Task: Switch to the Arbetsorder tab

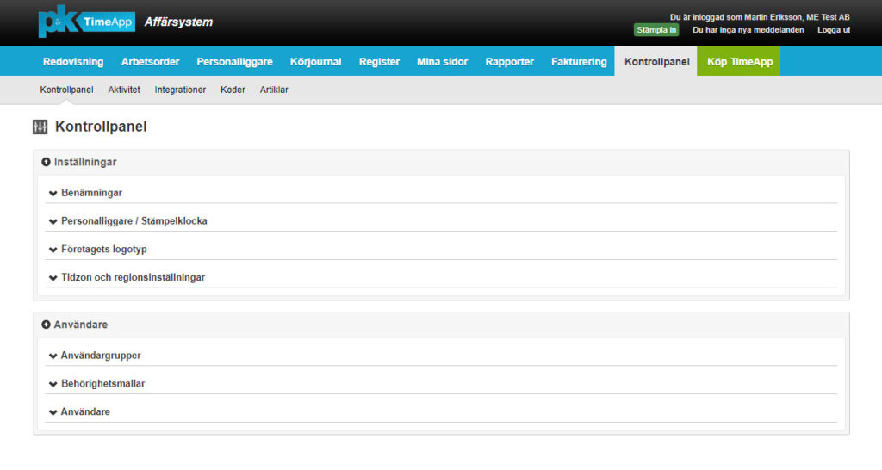Action: (150, 62)
